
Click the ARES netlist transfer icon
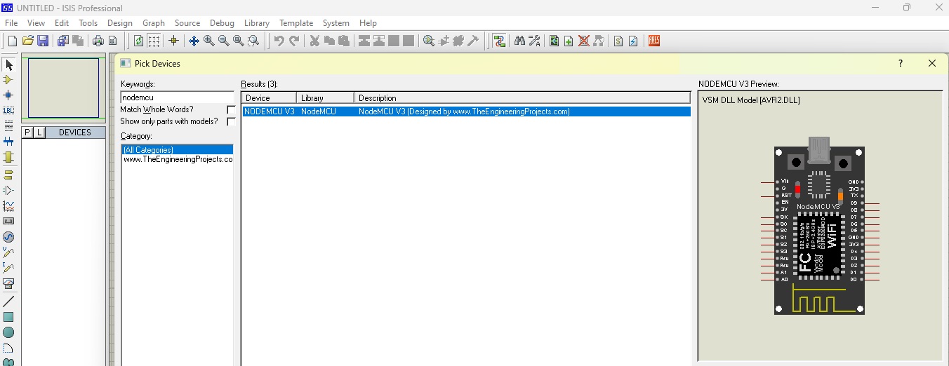pos(653,41)
